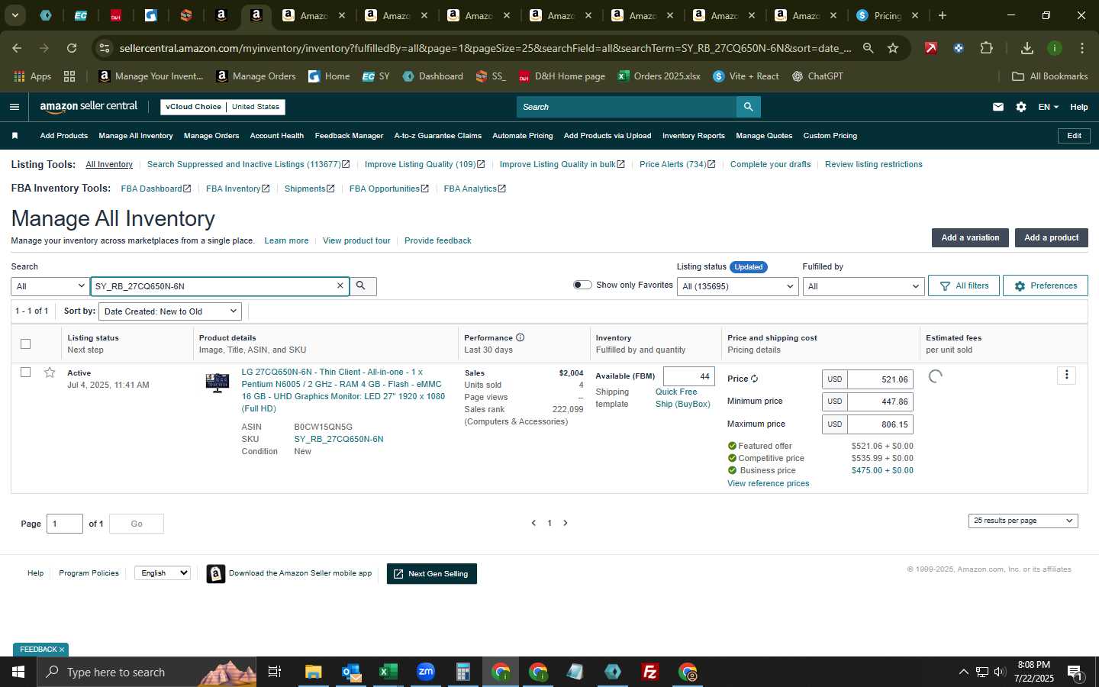Click the bookmark flag icon in the navigation bar
The width and height of the screenshot is (1099, 687).
(x=15, y=136)
